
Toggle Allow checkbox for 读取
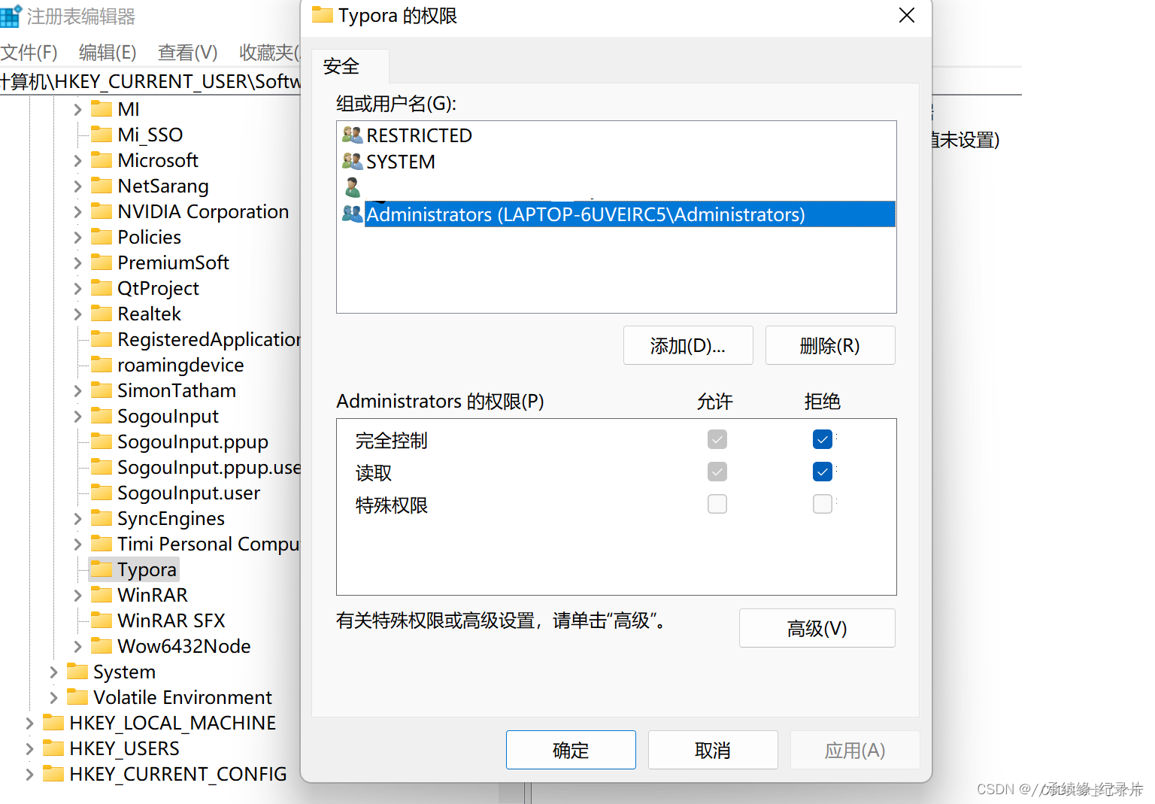[717, 472]
